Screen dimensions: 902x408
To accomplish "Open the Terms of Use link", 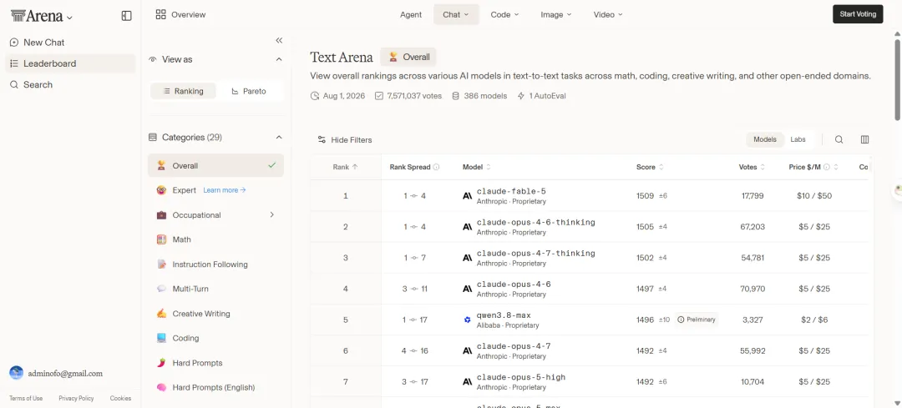I will coord(26,398).
